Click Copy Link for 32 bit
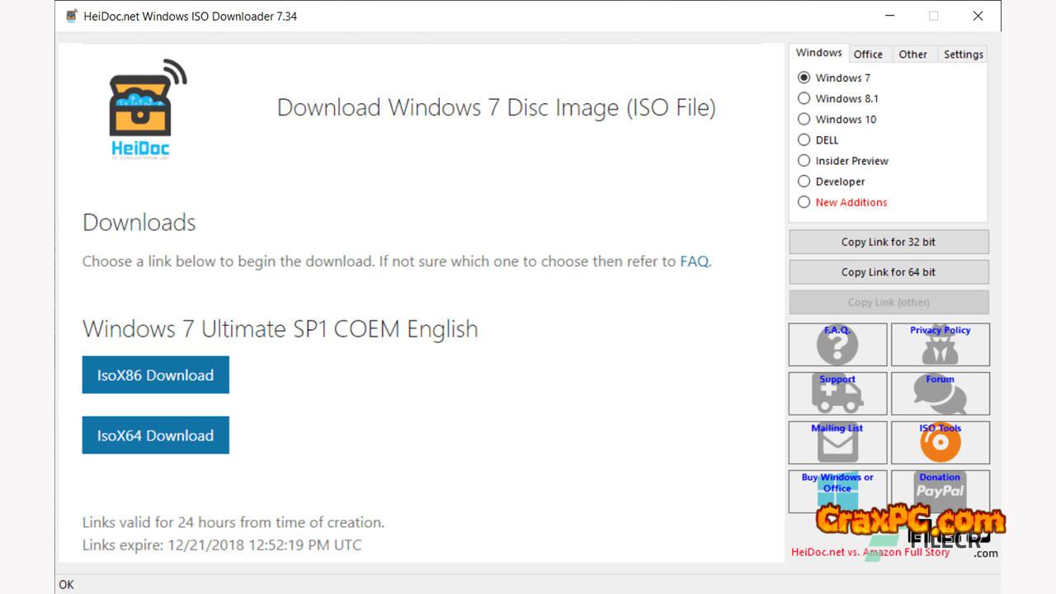 889,242
